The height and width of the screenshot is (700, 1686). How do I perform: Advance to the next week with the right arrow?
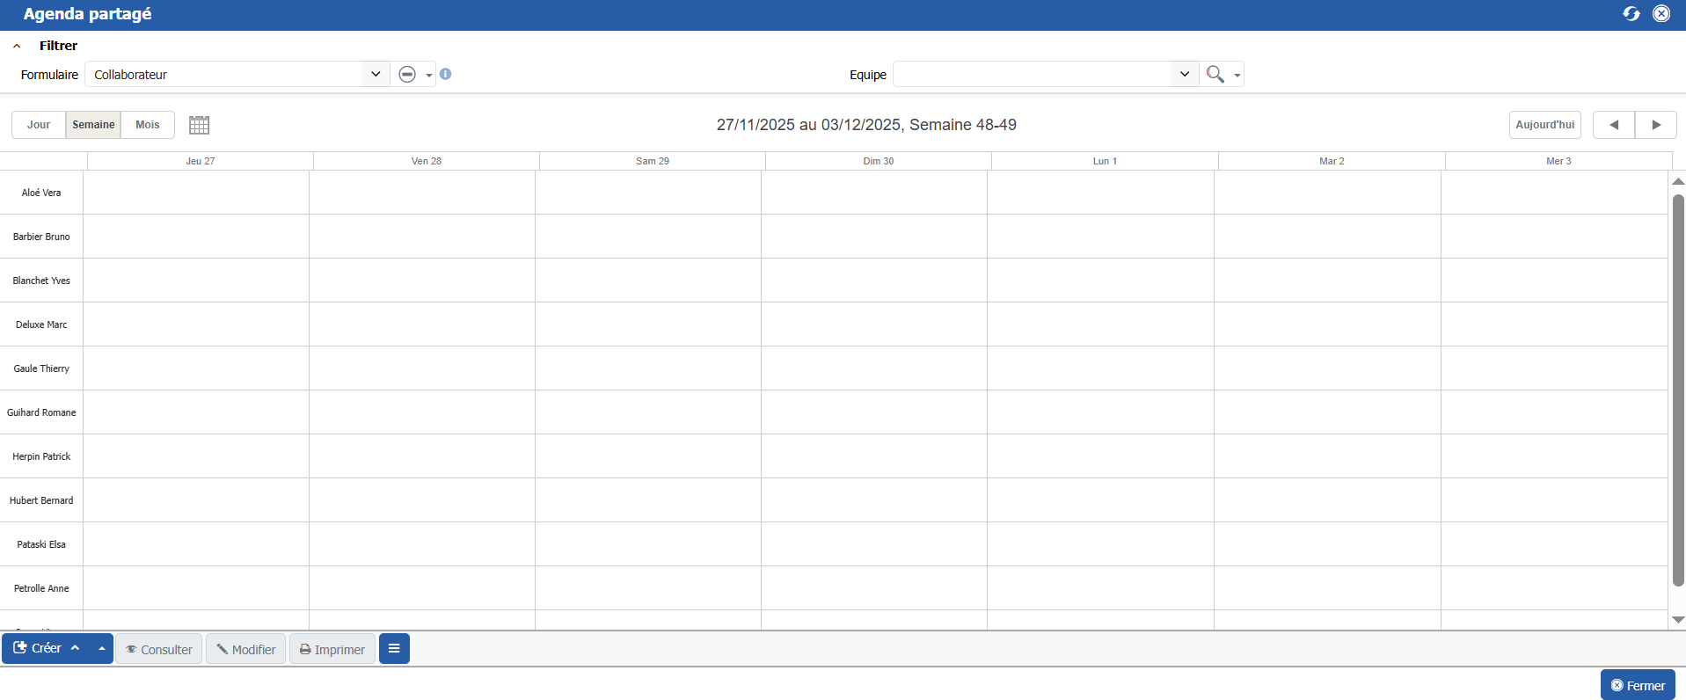tap(1655, 125)
